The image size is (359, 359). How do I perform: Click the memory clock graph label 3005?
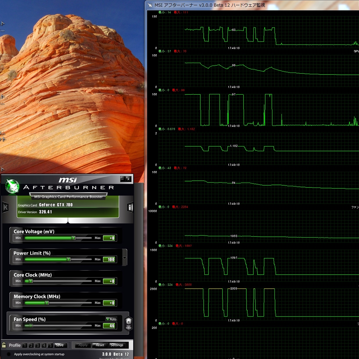click(x=233, y=289)
